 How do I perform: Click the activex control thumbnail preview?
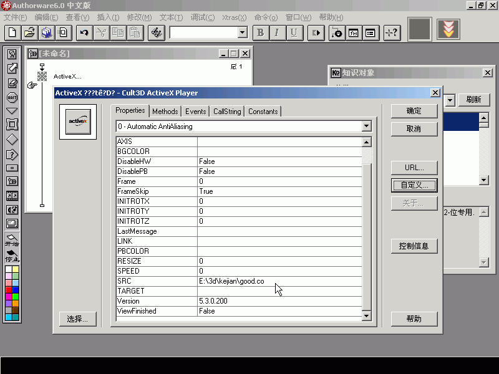tap(78, 122)
